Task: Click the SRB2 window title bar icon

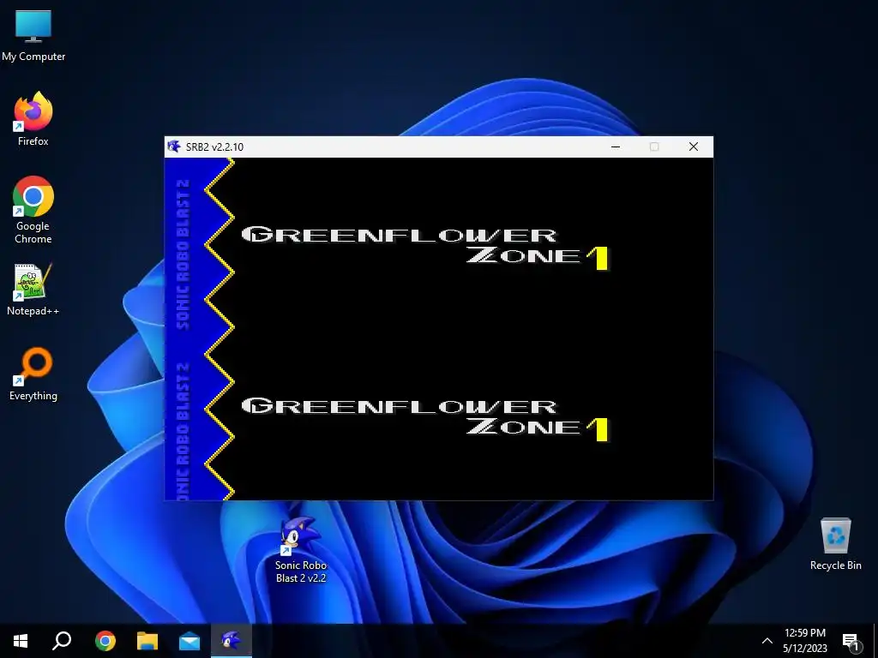Action: [174, 147]
